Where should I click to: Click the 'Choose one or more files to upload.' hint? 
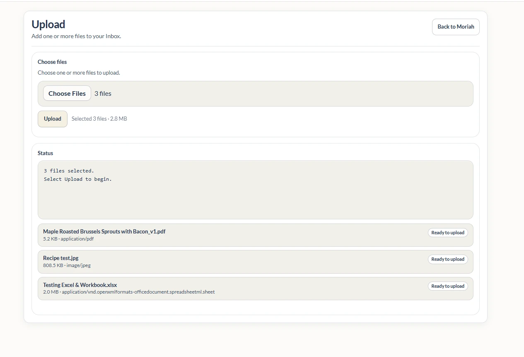(x=79, y=73)
